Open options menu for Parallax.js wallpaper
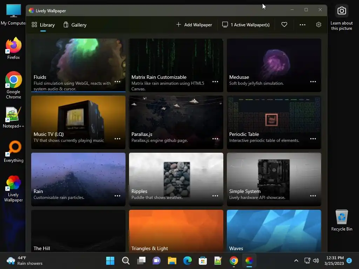Image resolution: width=359 pixels, height=269 pixels. pyautogui.click(x=215, y=139)
